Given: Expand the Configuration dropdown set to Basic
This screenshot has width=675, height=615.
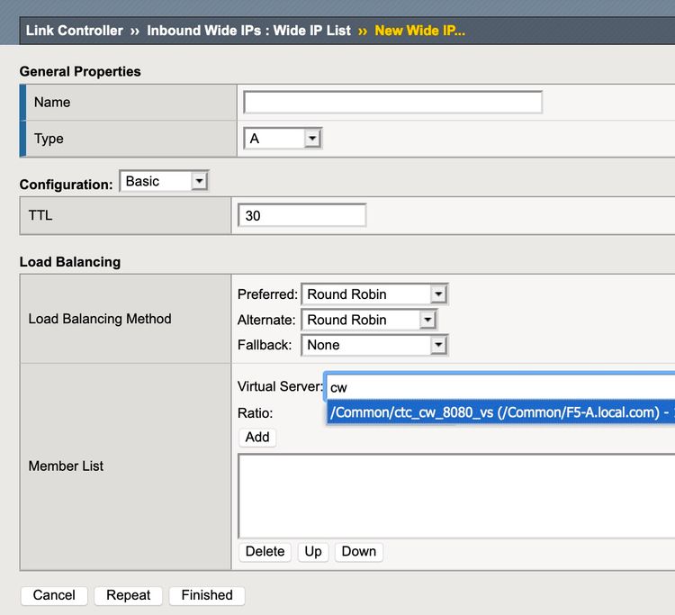Looking at the screenshot, I should coord(164,182).
